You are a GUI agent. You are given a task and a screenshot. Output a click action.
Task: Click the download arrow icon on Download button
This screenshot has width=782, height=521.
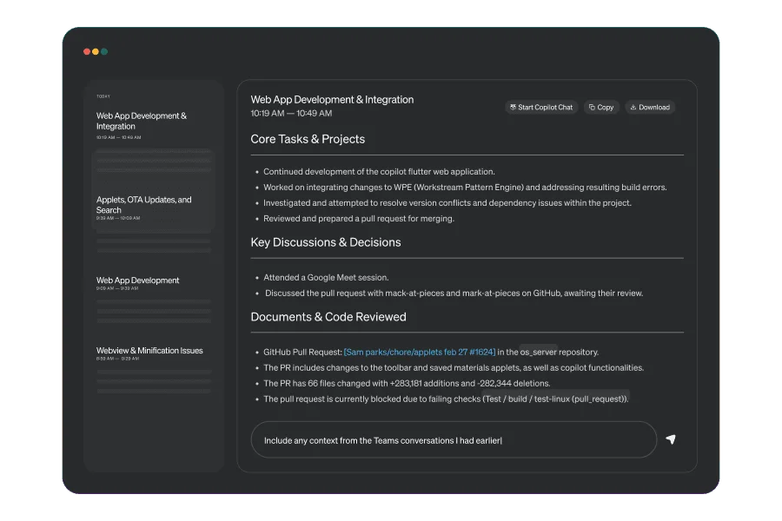tap(632, 107)
